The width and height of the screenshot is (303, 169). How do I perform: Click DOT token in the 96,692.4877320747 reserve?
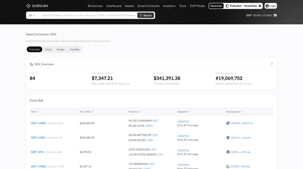click(x=155, y=135)
